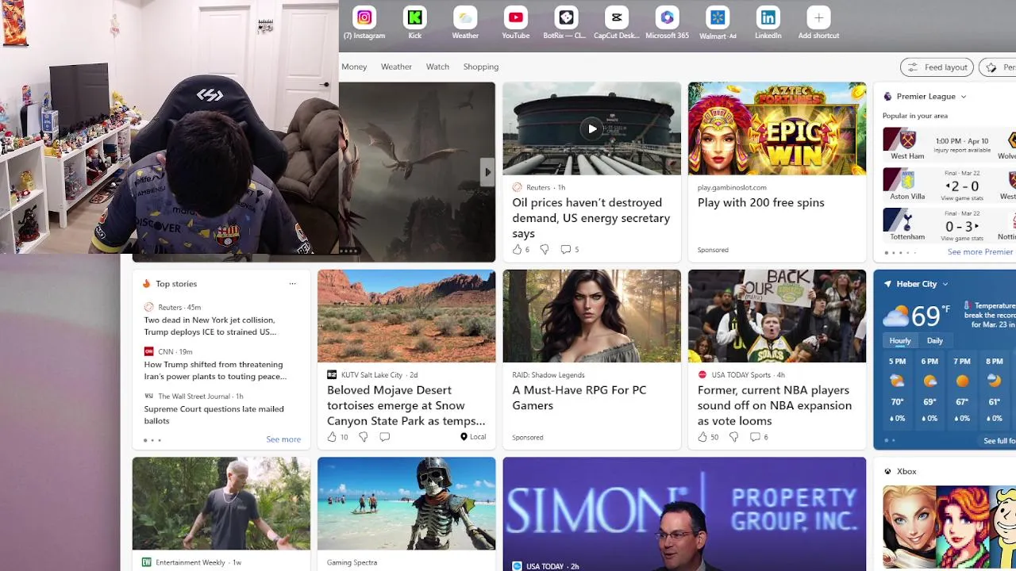Read the oil prices headline
1016x571 pixels.
click(591, 218)
